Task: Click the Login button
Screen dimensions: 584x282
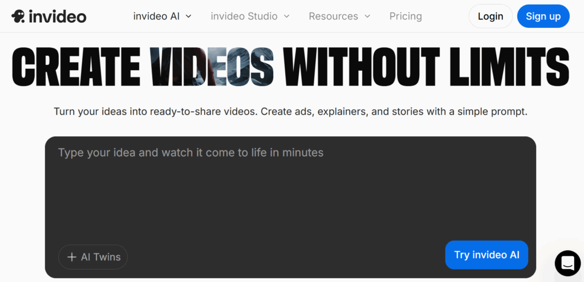Action: (490, 17)
